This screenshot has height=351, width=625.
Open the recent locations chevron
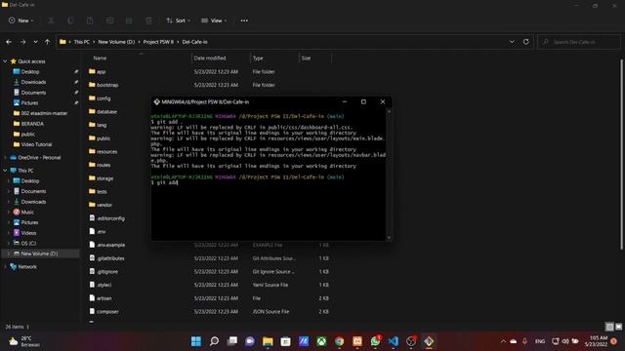35,42
